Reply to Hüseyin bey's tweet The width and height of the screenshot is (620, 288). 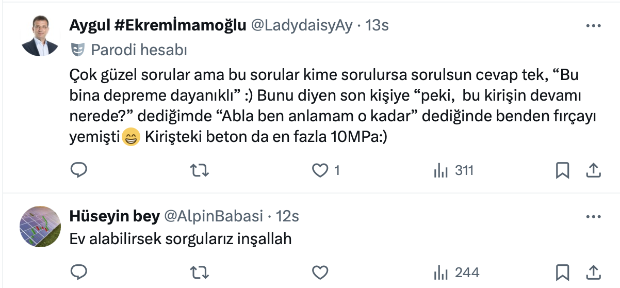[78, 272]
